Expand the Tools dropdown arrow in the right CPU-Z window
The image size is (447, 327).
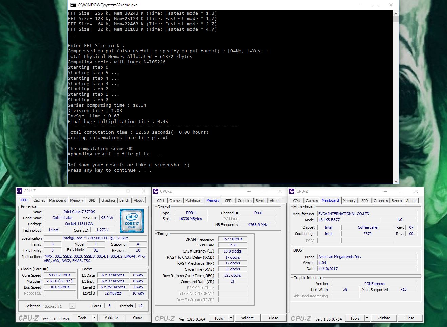(x=367, y=318)
